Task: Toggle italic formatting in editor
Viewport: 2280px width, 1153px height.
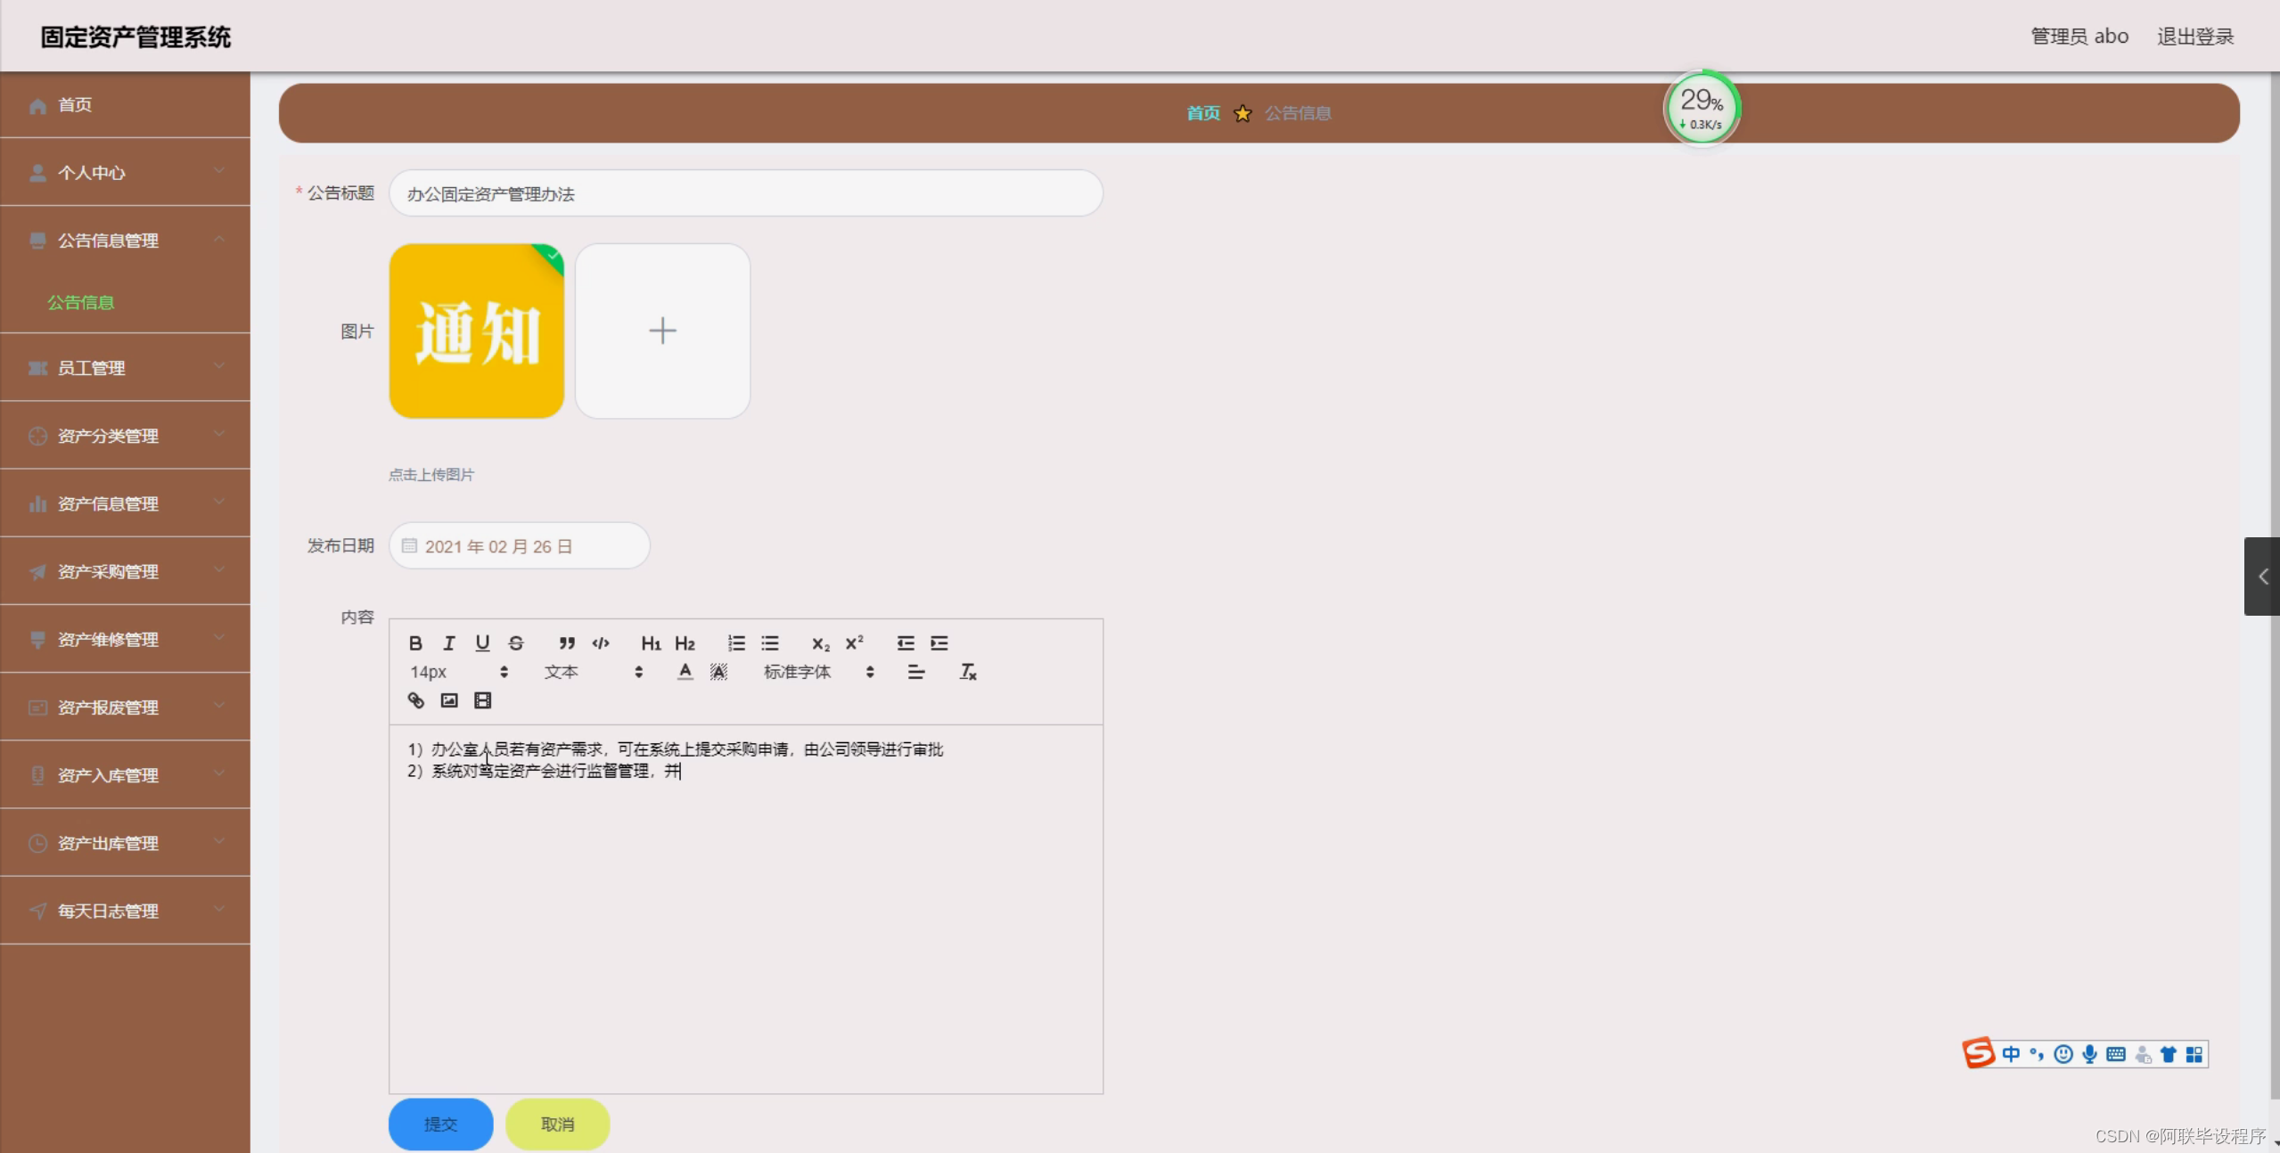Action: 448,643
